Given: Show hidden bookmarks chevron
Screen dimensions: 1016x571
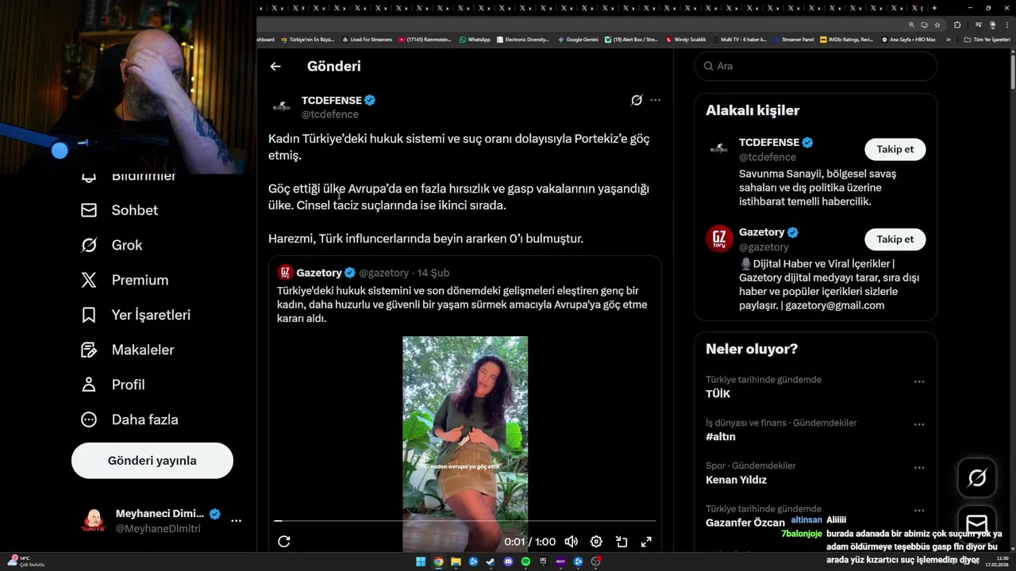Looking at the screenshot, I should coord(948,40).
